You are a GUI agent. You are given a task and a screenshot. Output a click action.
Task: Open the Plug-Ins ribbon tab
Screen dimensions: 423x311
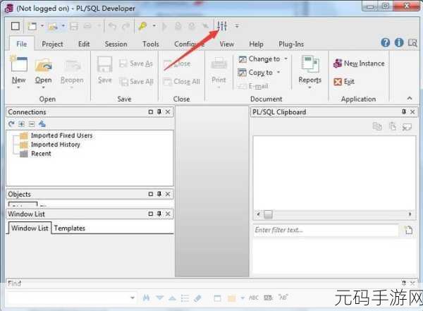291,44
